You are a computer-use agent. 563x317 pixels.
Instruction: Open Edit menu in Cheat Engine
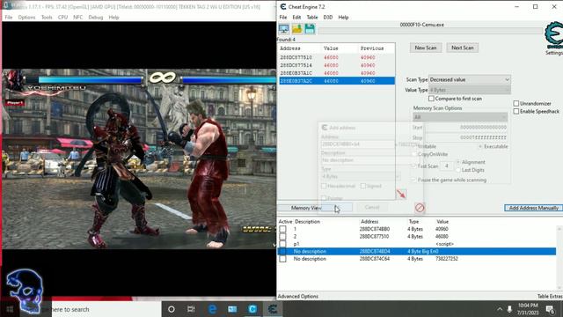coord(296,18)
